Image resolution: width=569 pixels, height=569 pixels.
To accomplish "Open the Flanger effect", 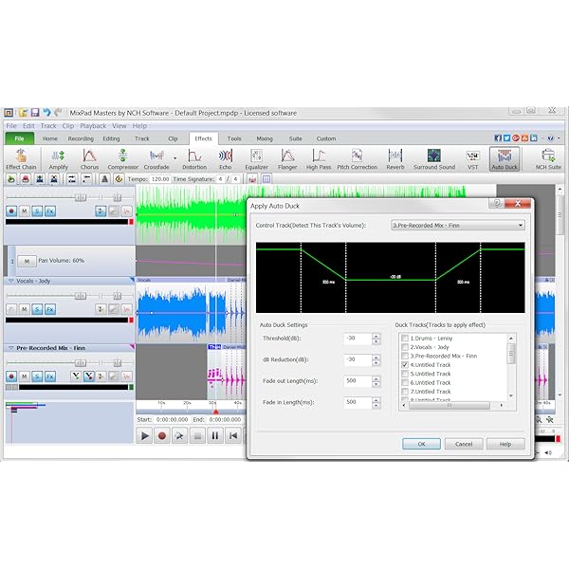I will click(x=287, y=159).
